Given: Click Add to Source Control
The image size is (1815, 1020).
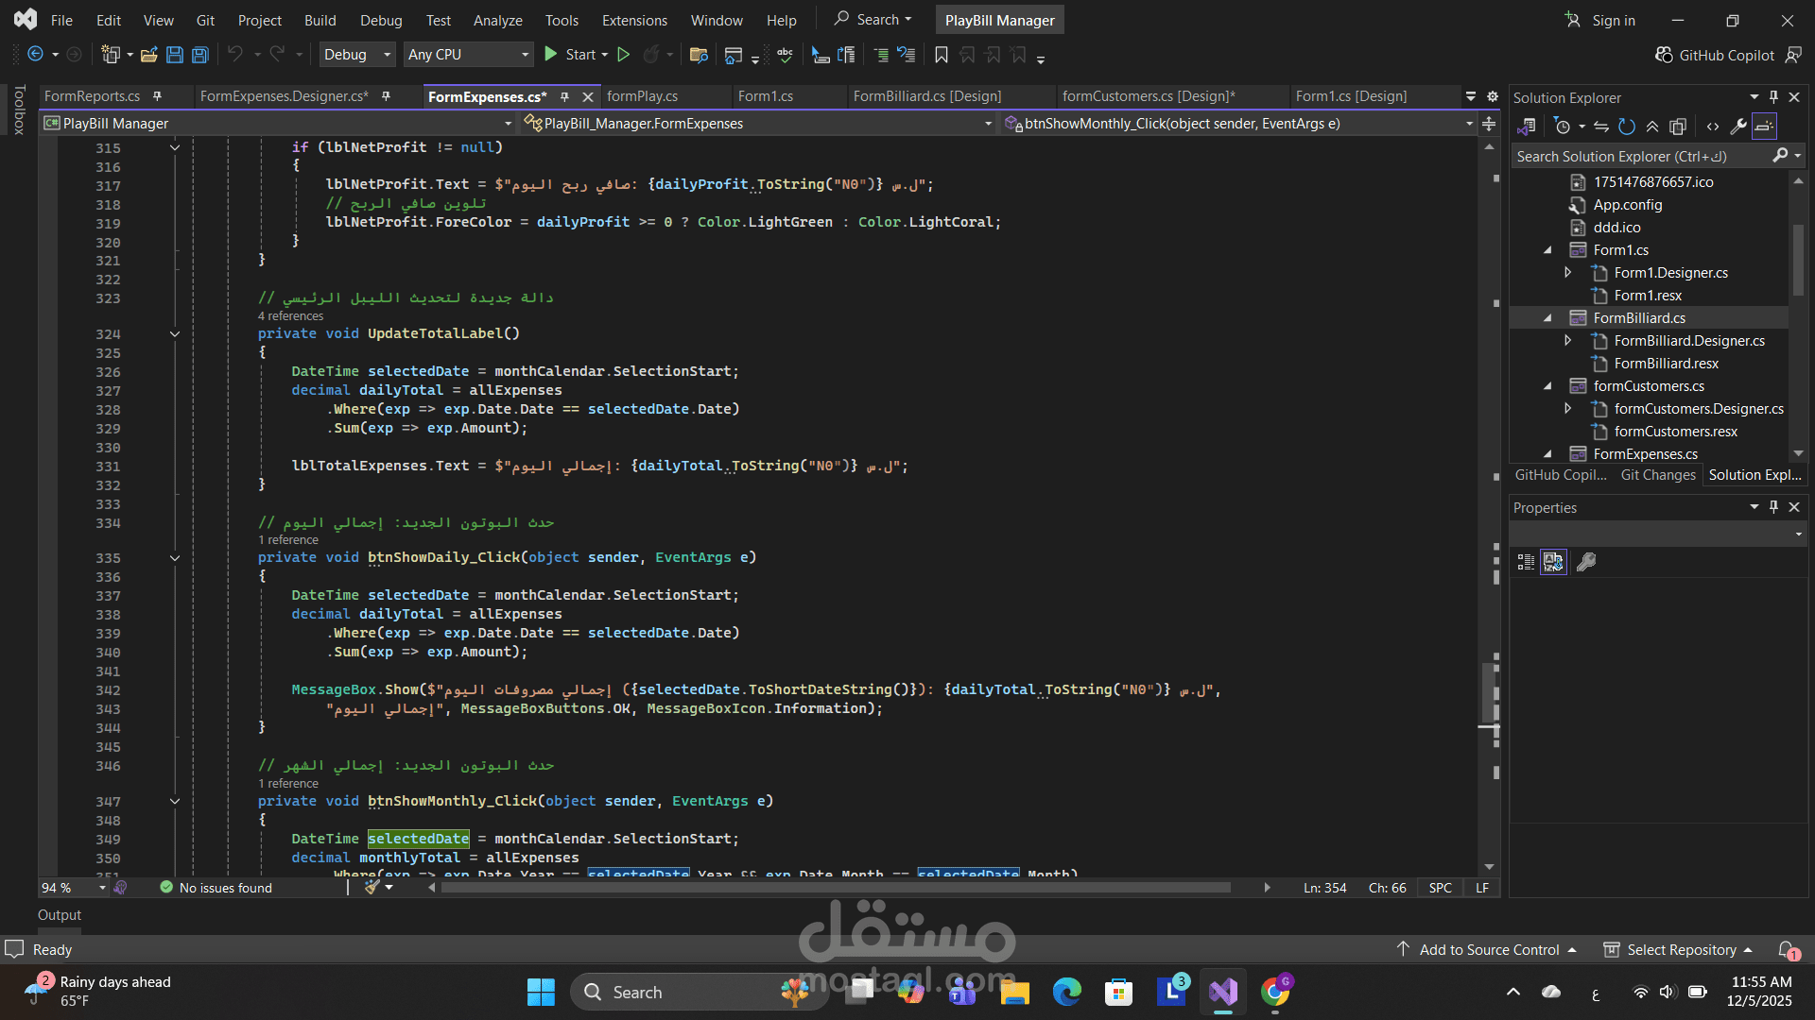Looking at the screenshot, I should [x=1489, y=949].
